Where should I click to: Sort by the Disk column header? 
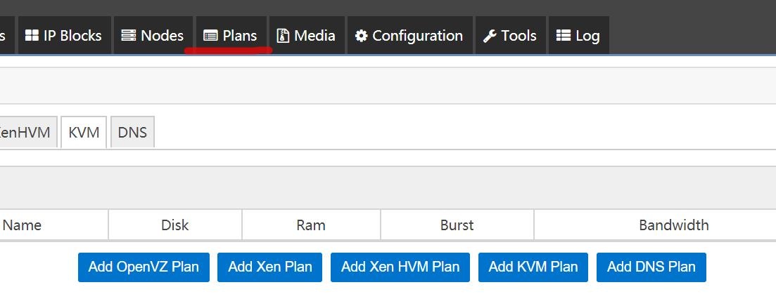click(x=175, y=225)
